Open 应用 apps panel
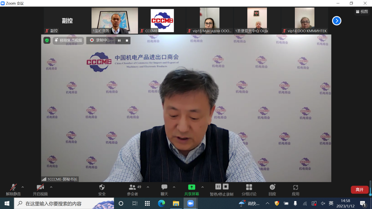Screen dimensions: 372x209 (296, 190)
